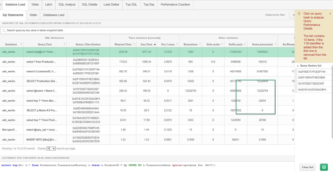Click query hash 0x92DEE99C7B96F24E
This screenshot has width=333, height=172.
click(x=86, y=128)
